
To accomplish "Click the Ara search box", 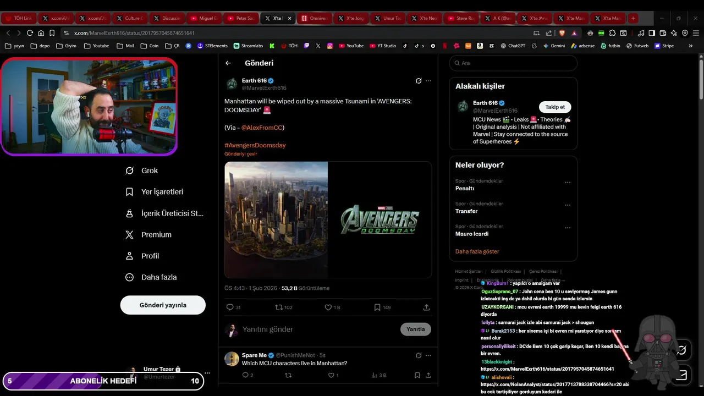I will coord(513,63).
